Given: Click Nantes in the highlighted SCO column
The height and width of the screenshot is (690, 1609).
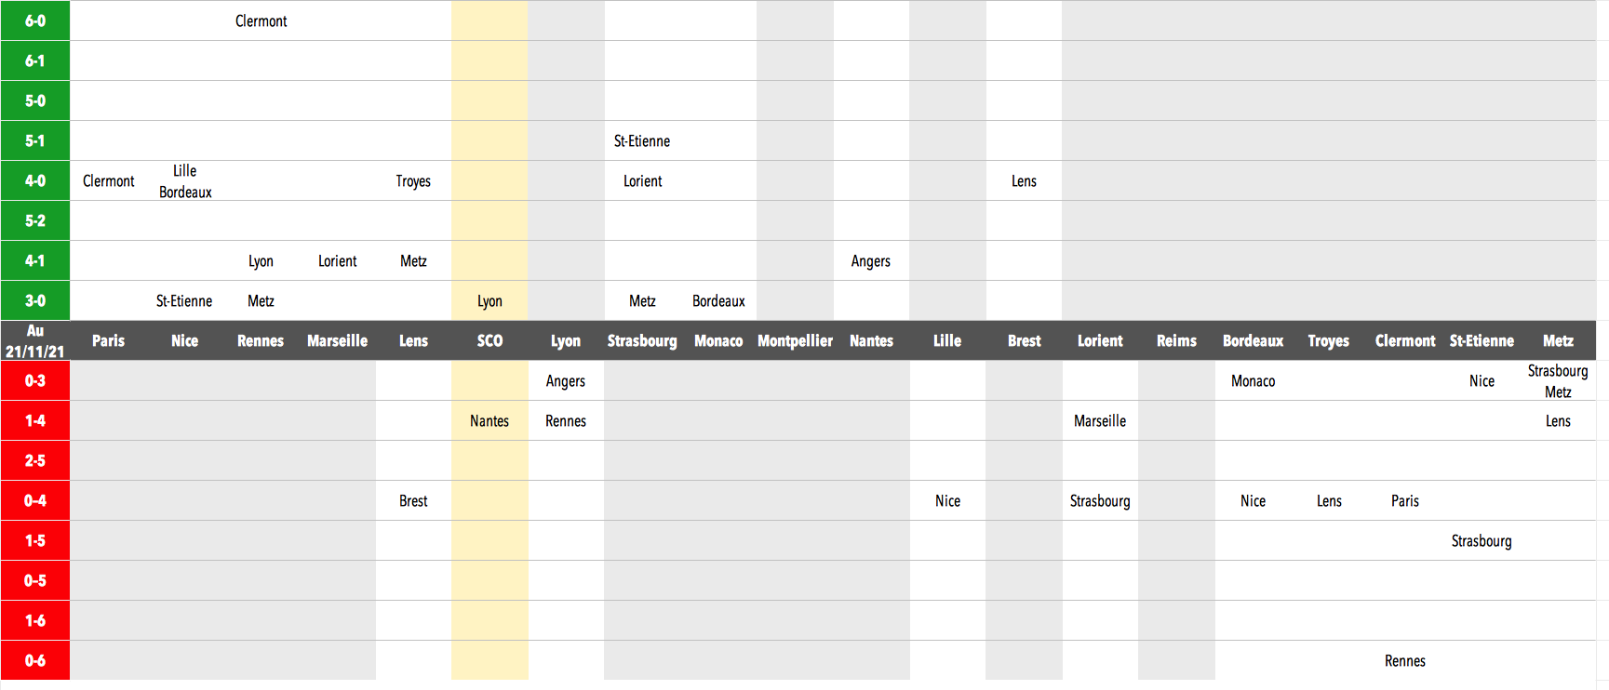Looking at the screenshot, I should pos(489,421).
